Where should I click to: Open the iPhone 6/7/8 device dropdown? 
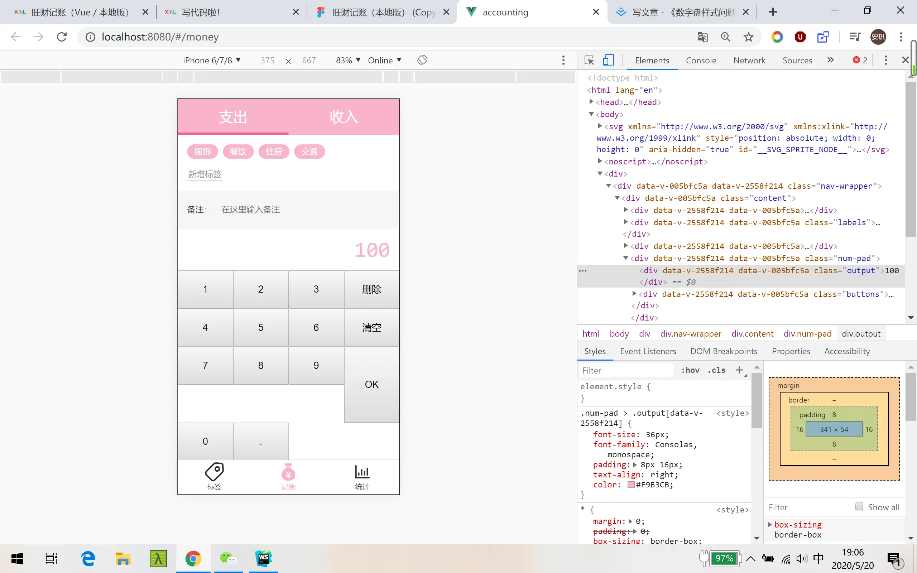(211, 60)
